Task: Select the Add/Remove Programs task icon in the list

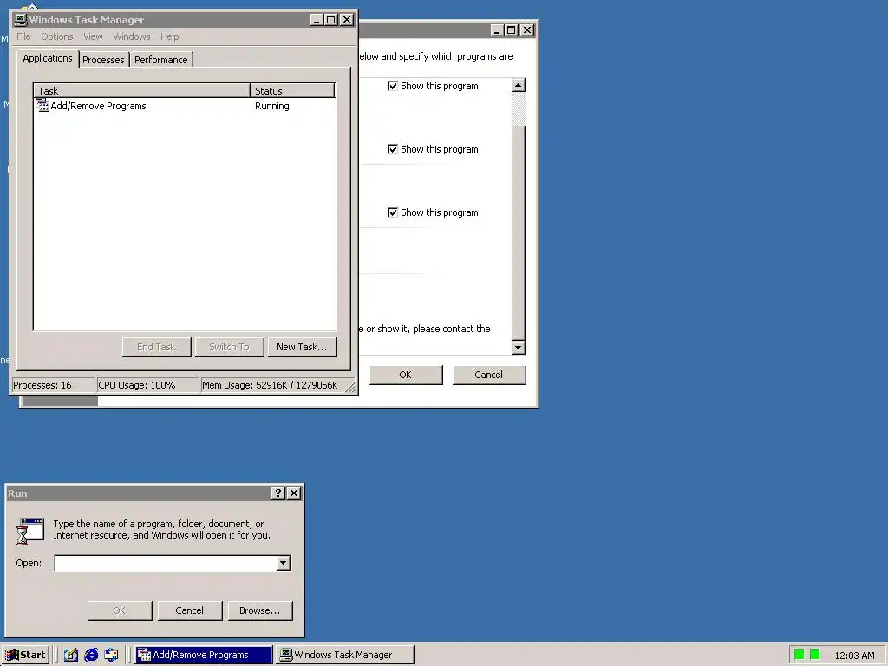Action: pyautogui.click(x=42, y=105)
